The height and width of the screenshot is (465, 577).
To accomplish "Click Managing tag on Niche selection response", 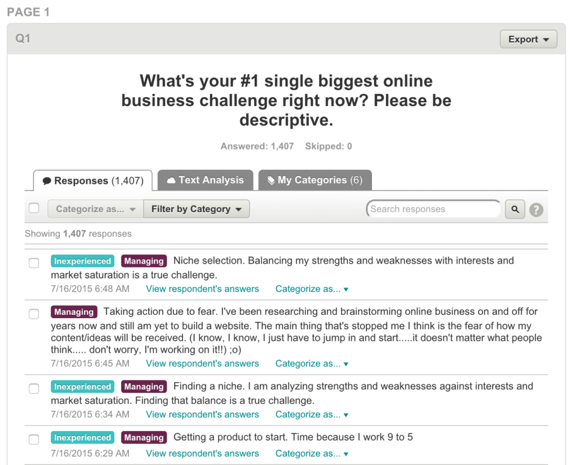I will (144, 261).
